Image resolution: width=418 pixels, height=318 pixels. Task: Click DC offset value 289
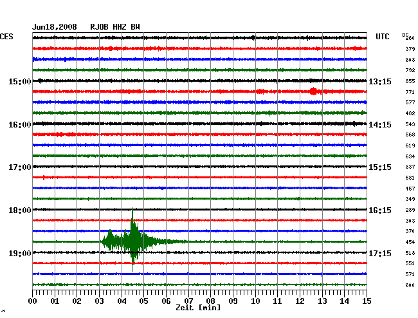click(x=410, y=210)
